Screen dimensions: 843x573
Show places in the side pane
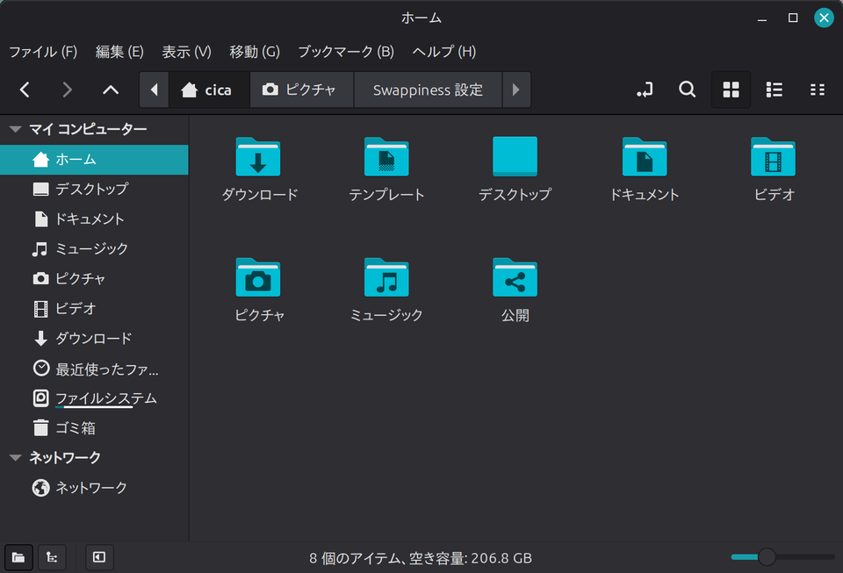coord(18,557)
